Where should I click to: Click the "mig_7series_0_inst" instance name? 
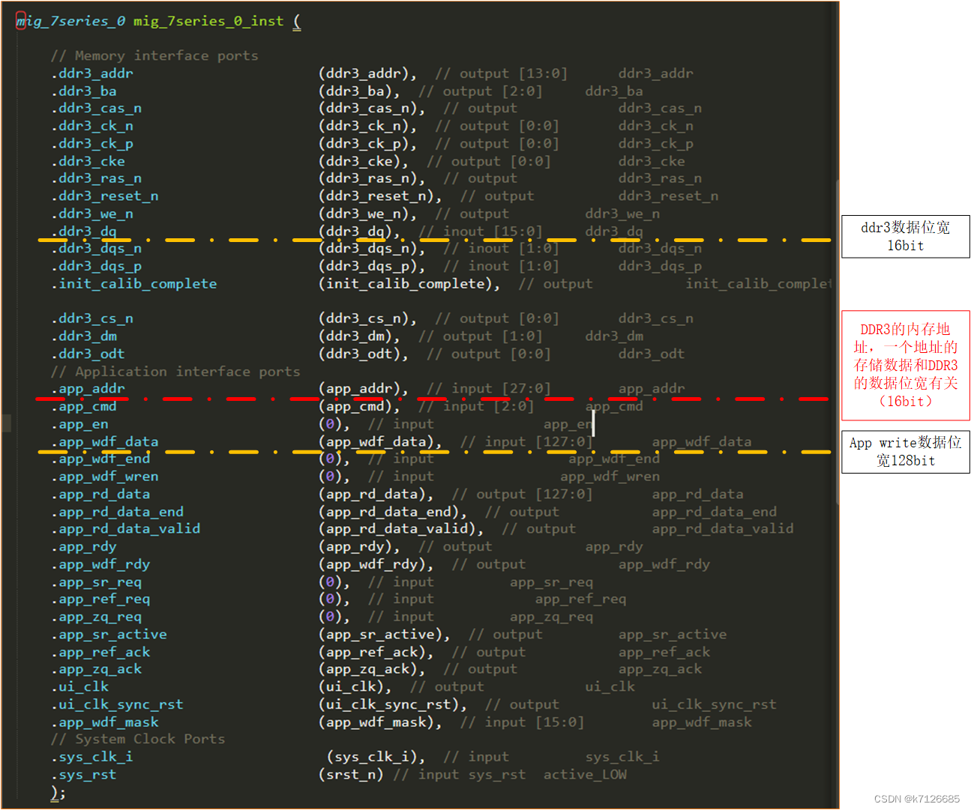[x=208, y=21]
